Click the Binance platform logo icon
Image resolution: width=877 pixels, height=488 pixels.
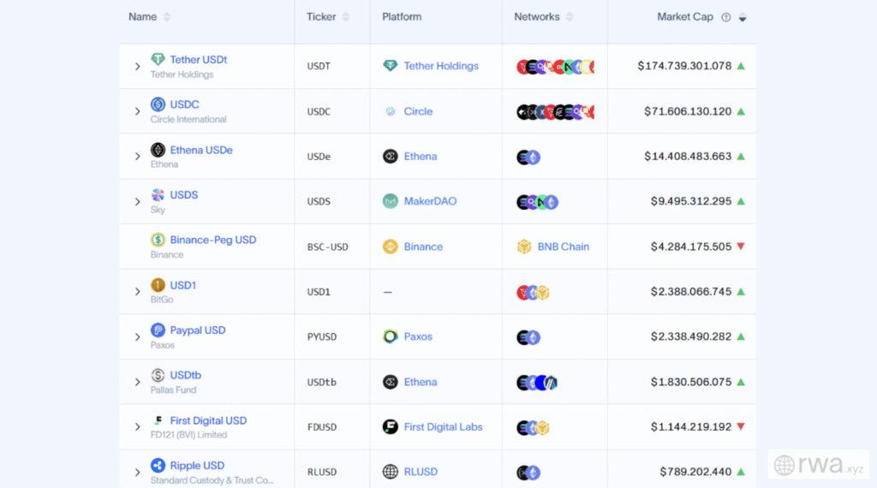coord(391,247)
